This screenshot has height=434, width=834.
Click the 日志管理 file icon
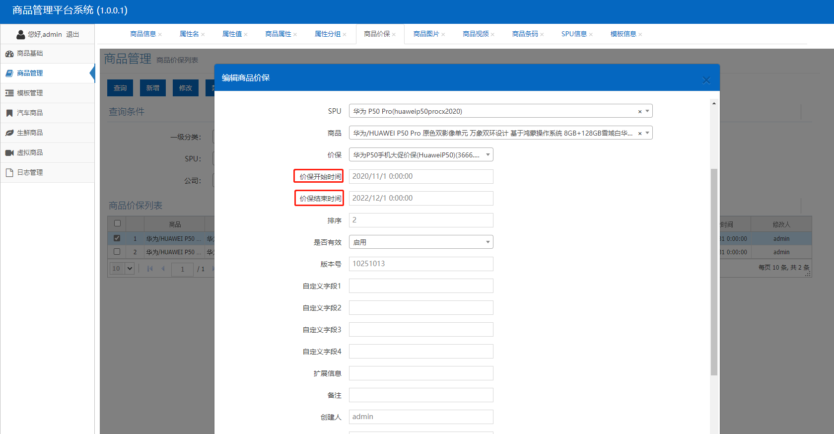[9, 173]
